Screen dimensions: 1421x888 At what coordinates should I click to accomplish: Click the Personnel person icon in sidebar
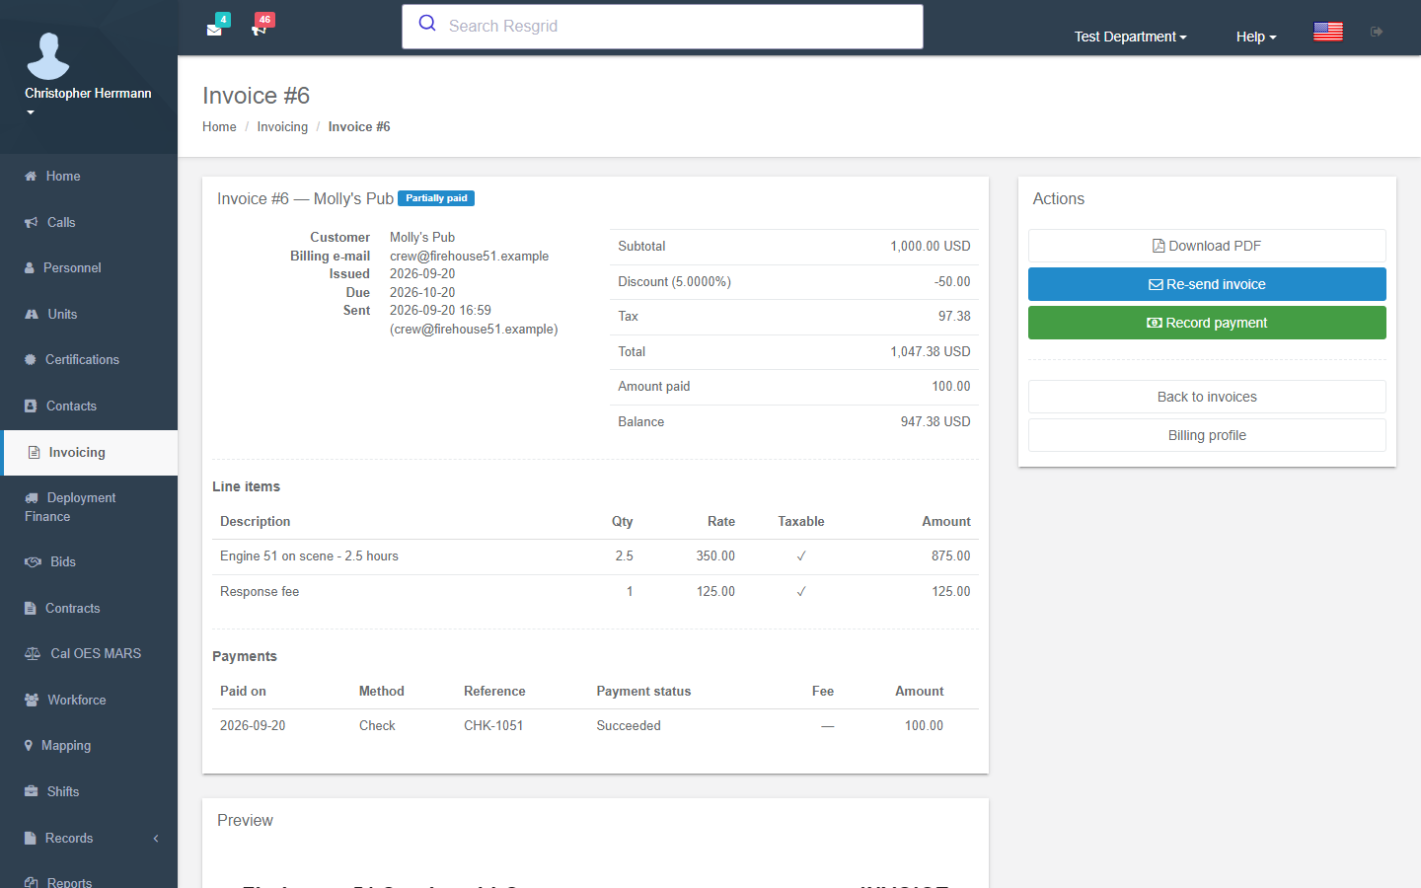tap(30, 268)
